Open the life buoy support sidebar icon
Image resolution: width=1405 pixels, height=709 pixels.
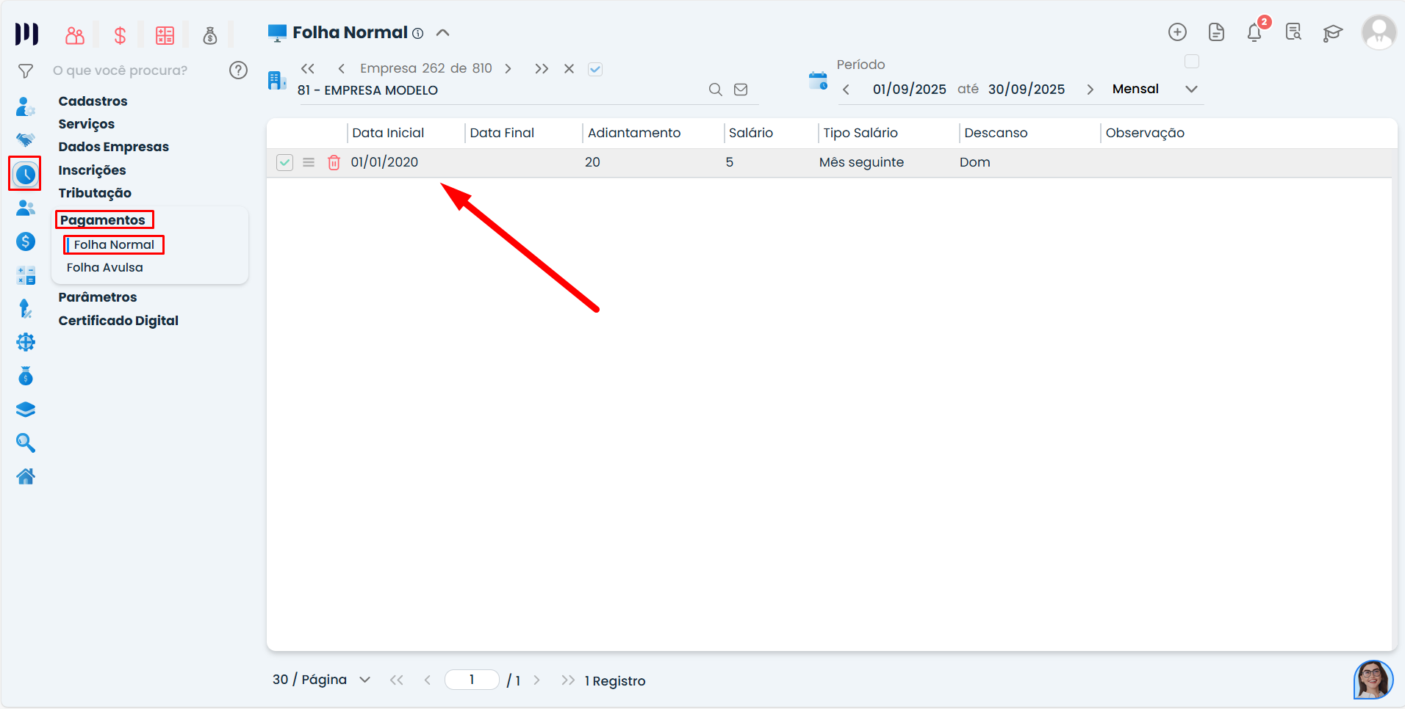click(x=26, y=342)
